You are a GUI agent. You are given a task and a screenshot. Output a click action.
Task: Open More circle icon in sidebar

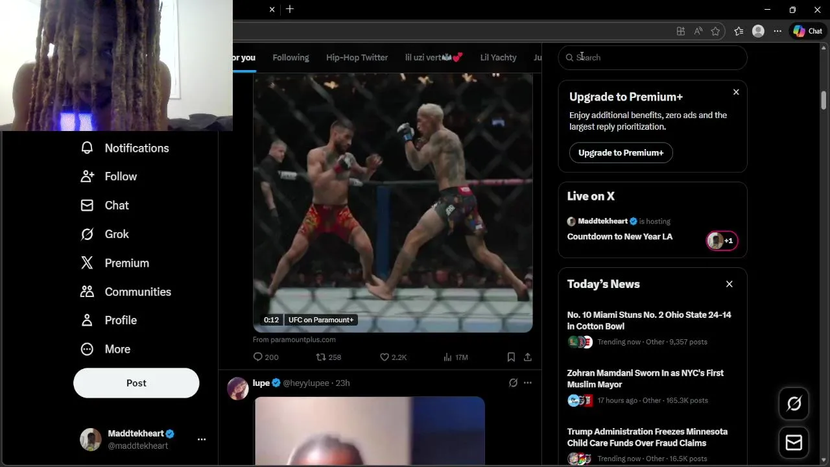pos(87,349)
